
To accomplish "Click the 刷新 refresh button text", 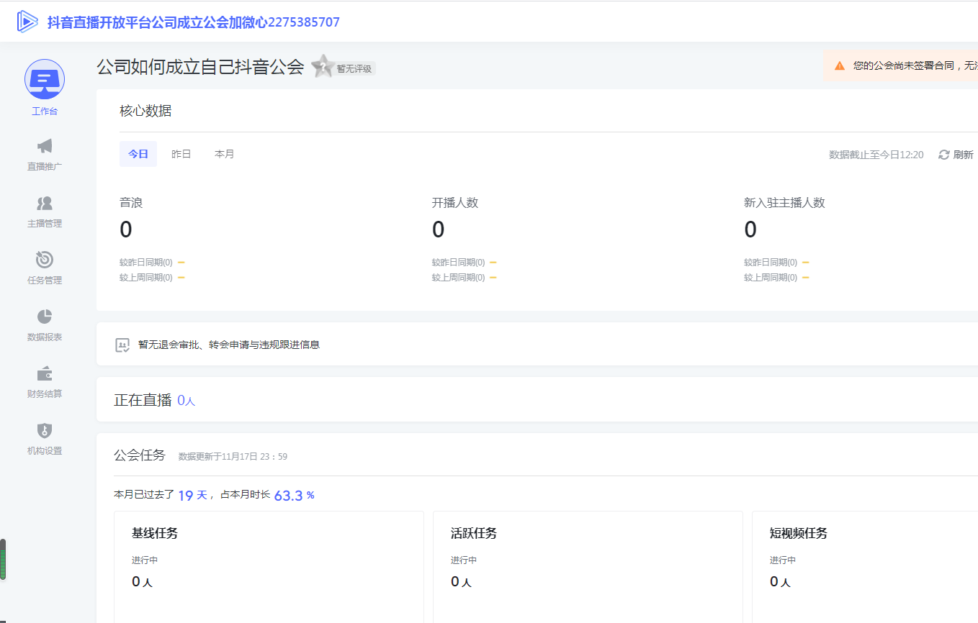I will [x=964, y=155].
